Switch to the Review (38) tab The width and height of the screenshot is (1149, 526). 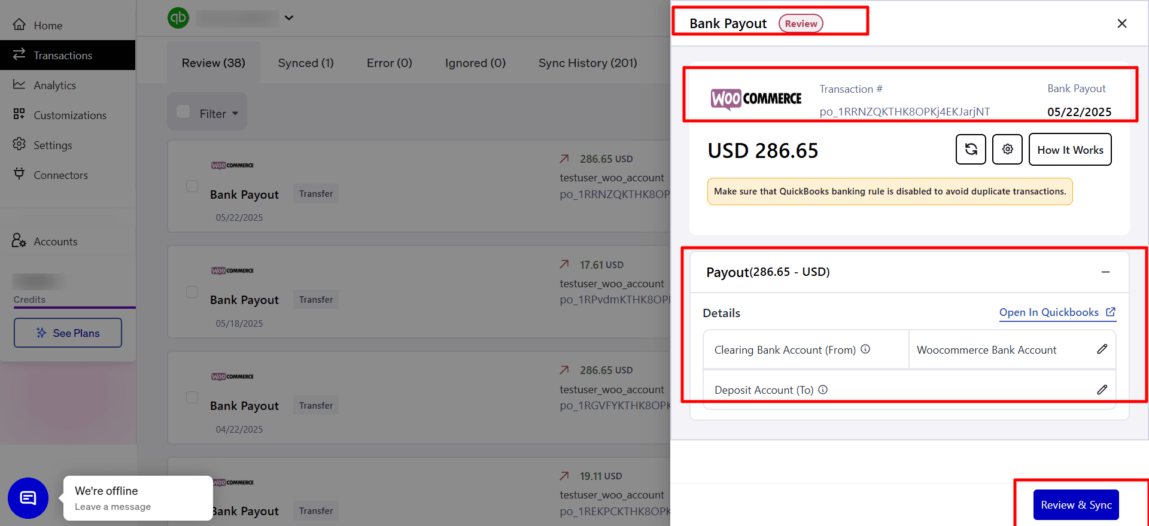pos(214,63)
